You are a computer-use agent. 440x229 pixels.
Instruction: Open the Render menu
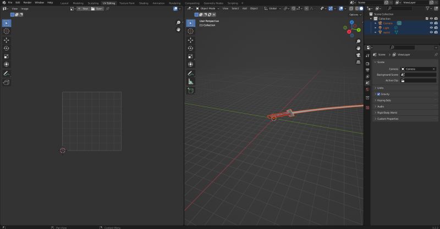(27, 3)
